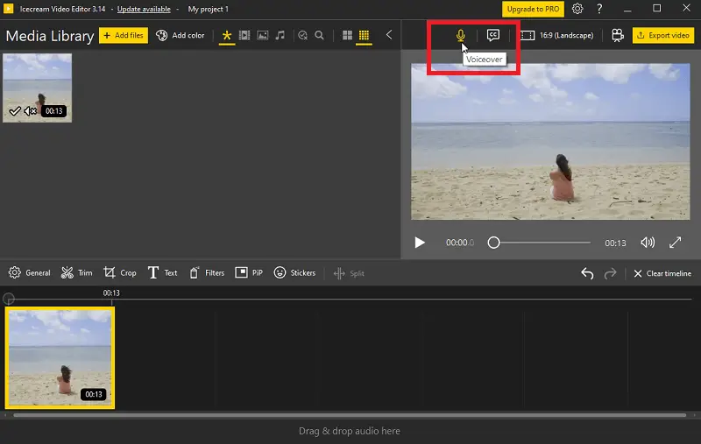Image resolution: width=701 pixels, height=444 pixels.
Task: Click the Update available link
Action: point(144,9)
